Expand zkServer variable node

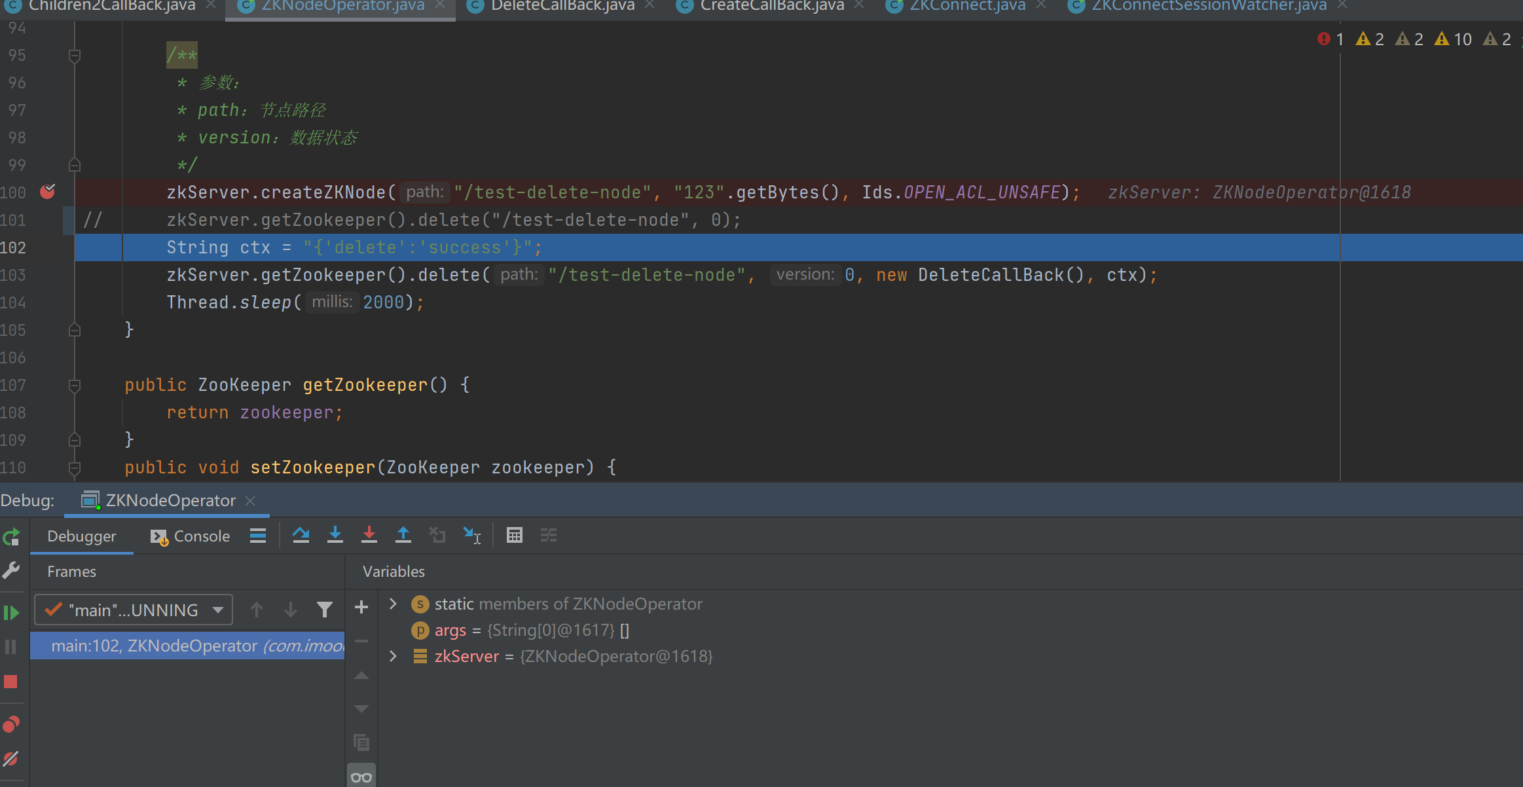[393, 656]
